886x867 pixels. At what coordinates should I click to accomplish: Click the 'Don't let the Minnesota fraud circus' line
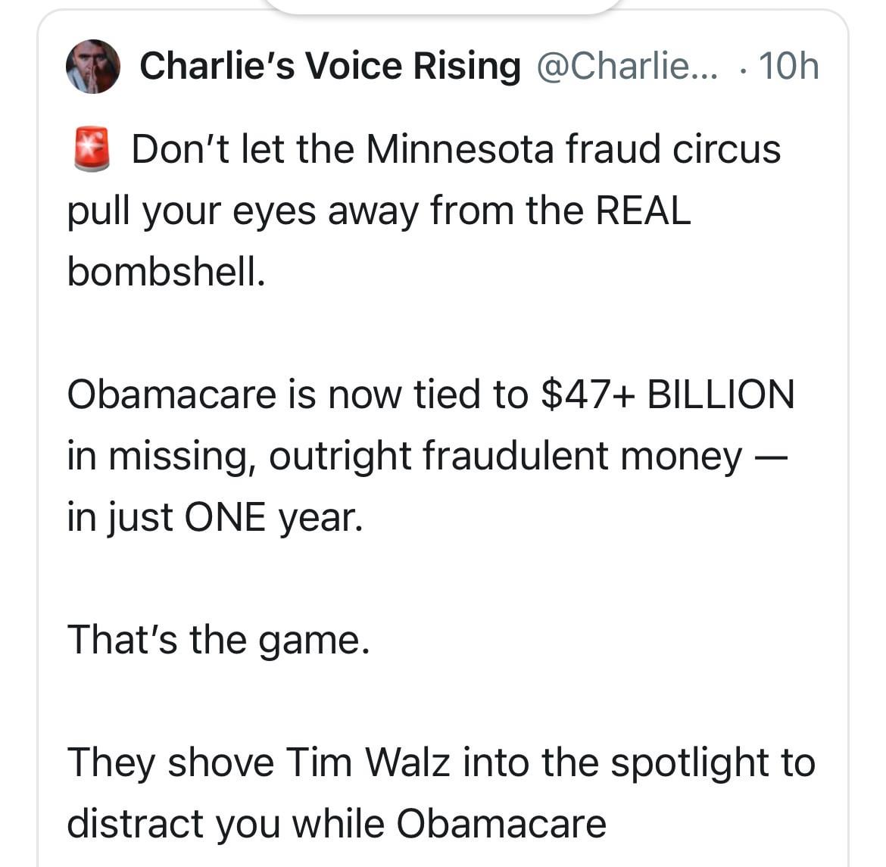click(456, 149)
